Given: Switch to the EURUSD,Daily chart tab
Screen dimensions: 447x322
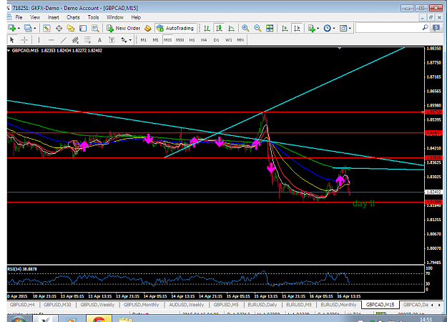Looking at the screenshot, I should click(x=262, y=305).
